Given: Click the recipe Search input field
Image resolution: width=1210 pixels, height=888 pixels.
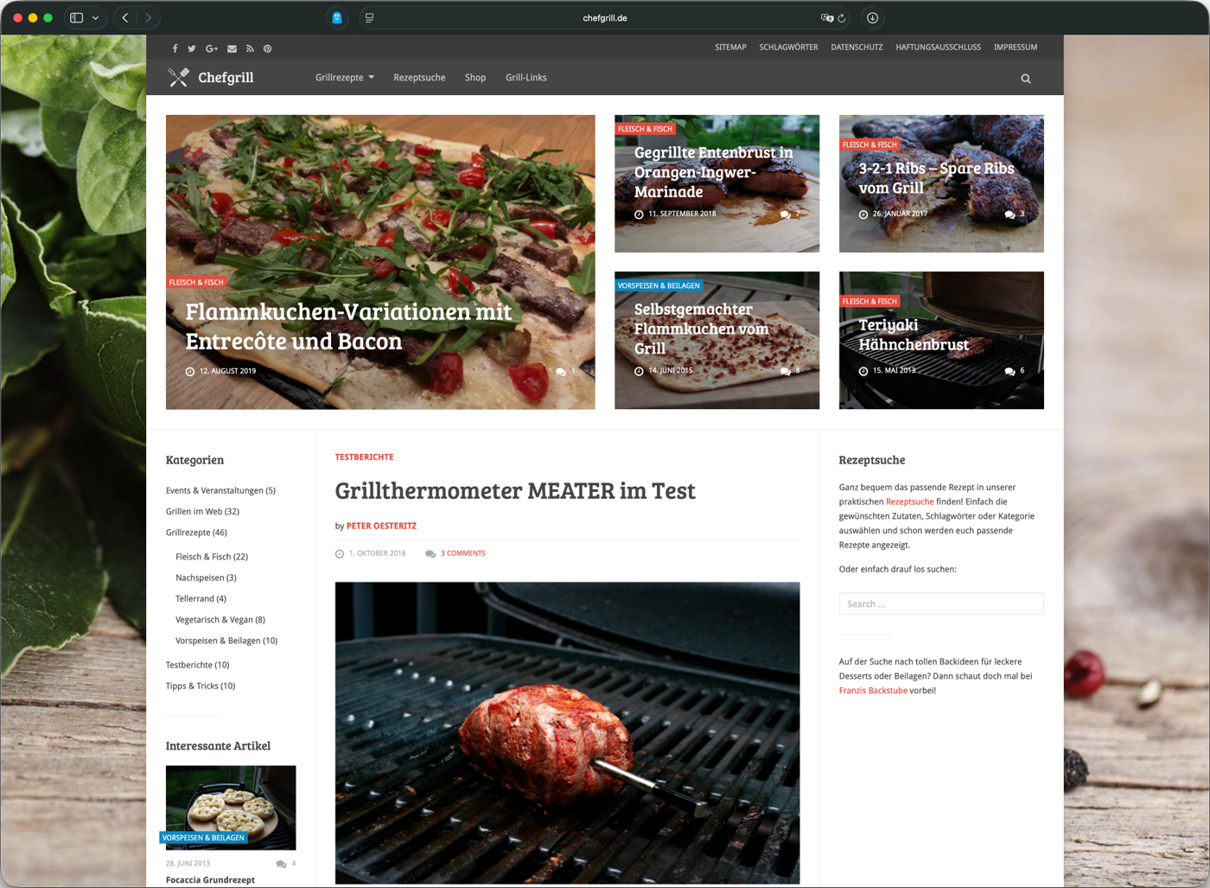Looking at the screenshot, I should pyautogui.click(x=940, y=604).
